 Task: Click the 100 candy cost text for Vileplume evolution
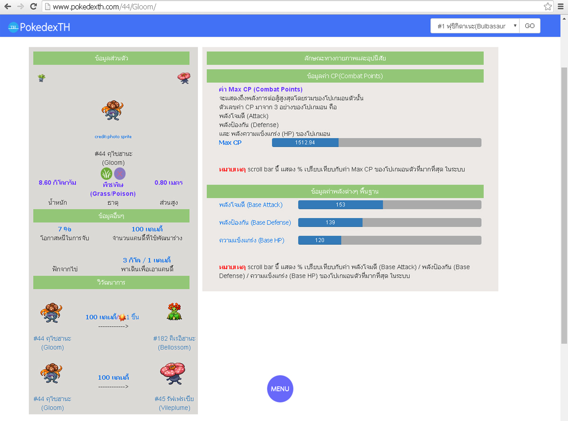click(x=114, y=377)
